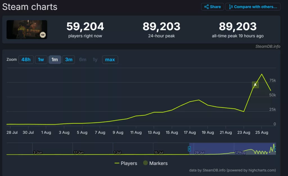The height and width of the screenshot is (176, 288).
Task: Select the max zoom range
Action: (x=110, y=60)
